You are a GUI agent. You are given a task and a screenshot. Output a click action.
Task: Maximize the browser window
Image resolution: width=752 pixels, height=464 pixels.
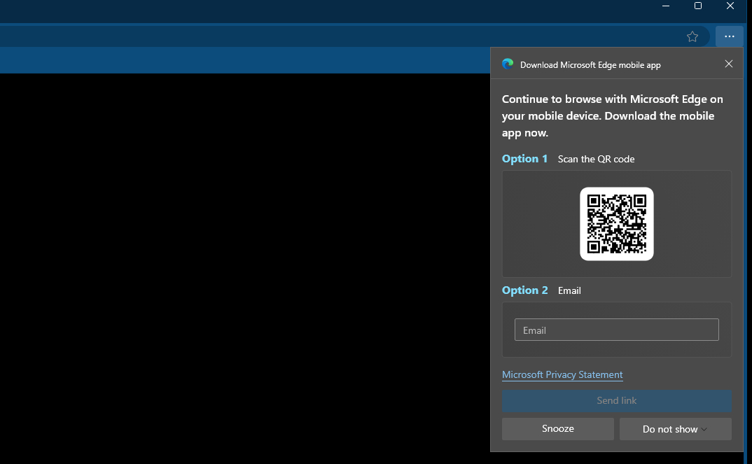[698, 6]
